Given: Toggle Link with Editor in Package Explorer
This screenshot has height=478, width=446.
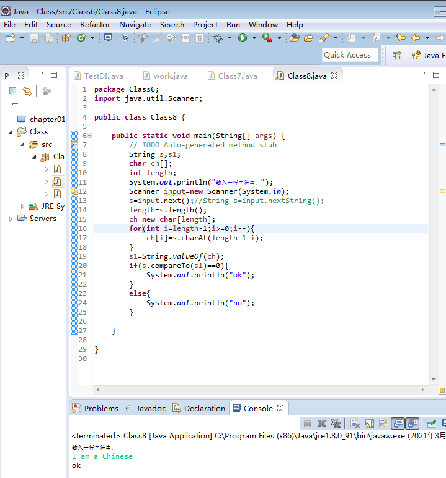Looking at the screenshot, I should [x=27, y=91].
